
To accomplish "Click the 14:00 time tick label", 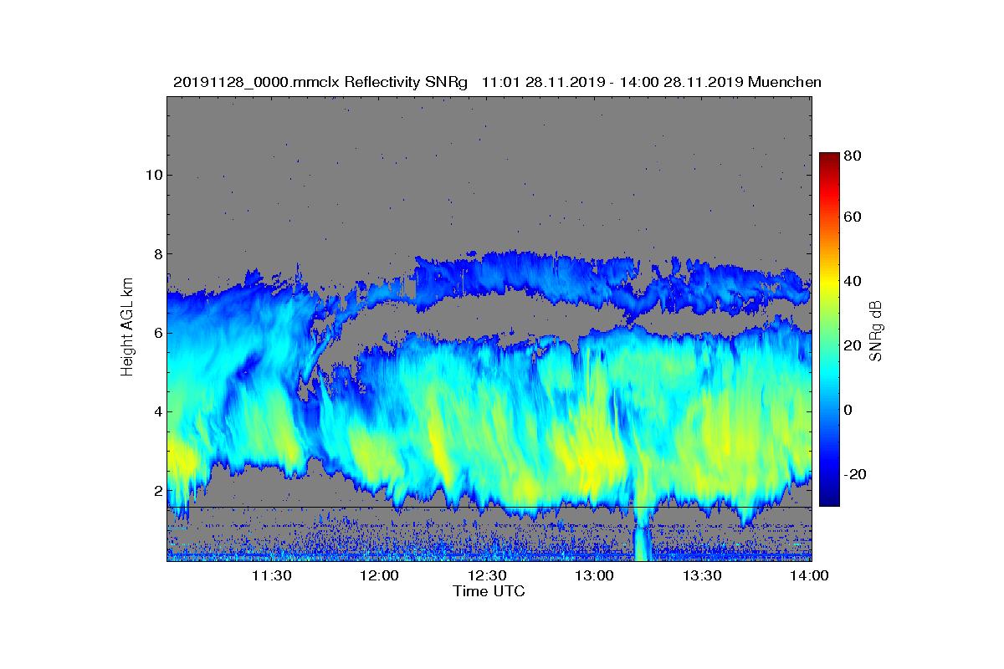I will (809, 575).
